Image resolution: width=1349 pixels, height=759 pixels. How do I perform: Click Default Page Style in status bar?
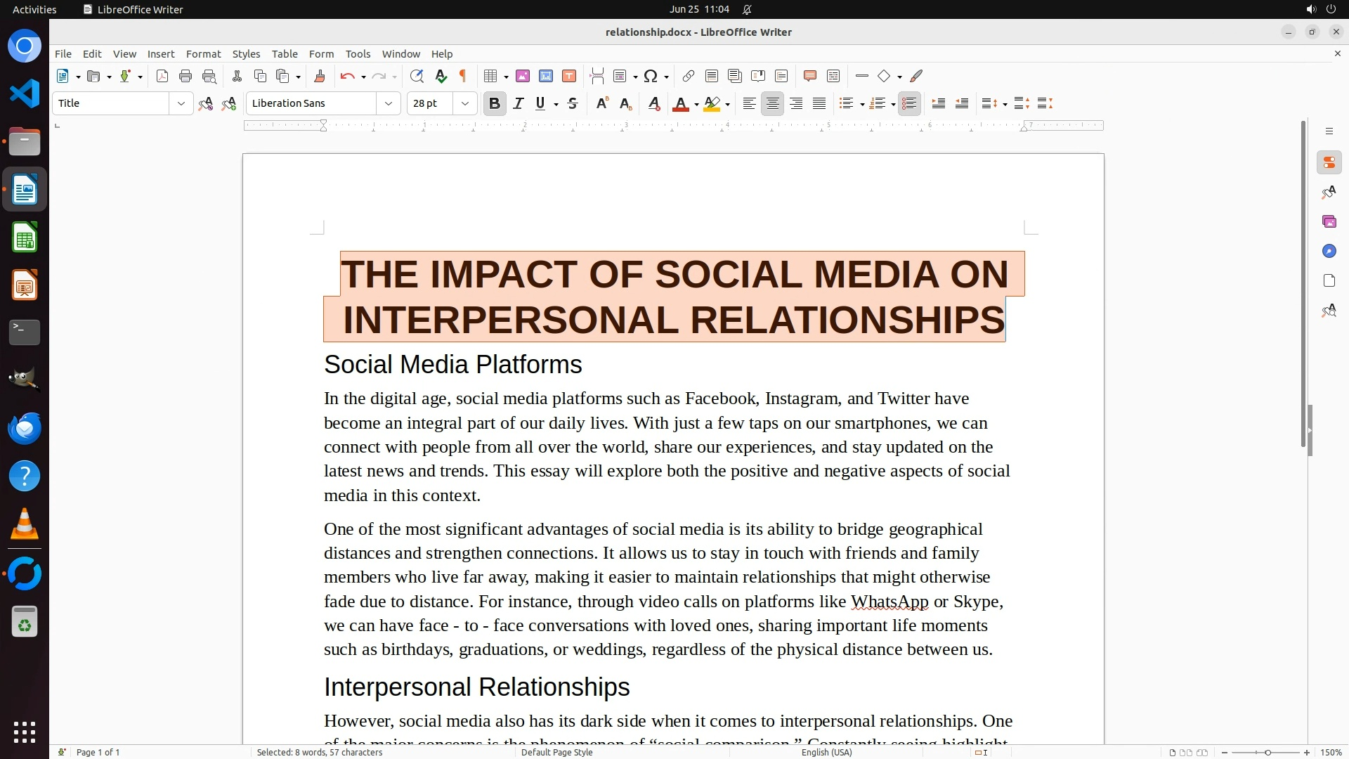556,753
